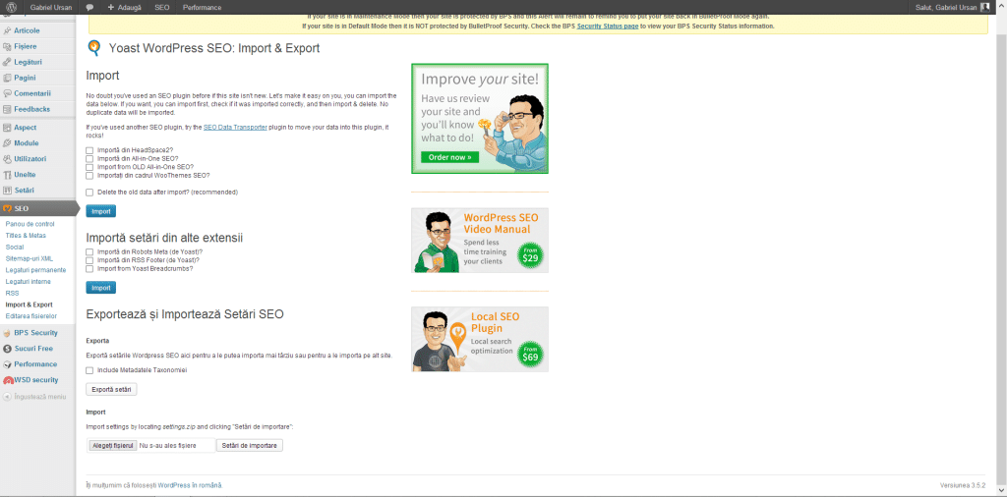Open the BPS Security sidebar icon
The height and width of the screenshot is (497, 1007).
coord(8,333)
